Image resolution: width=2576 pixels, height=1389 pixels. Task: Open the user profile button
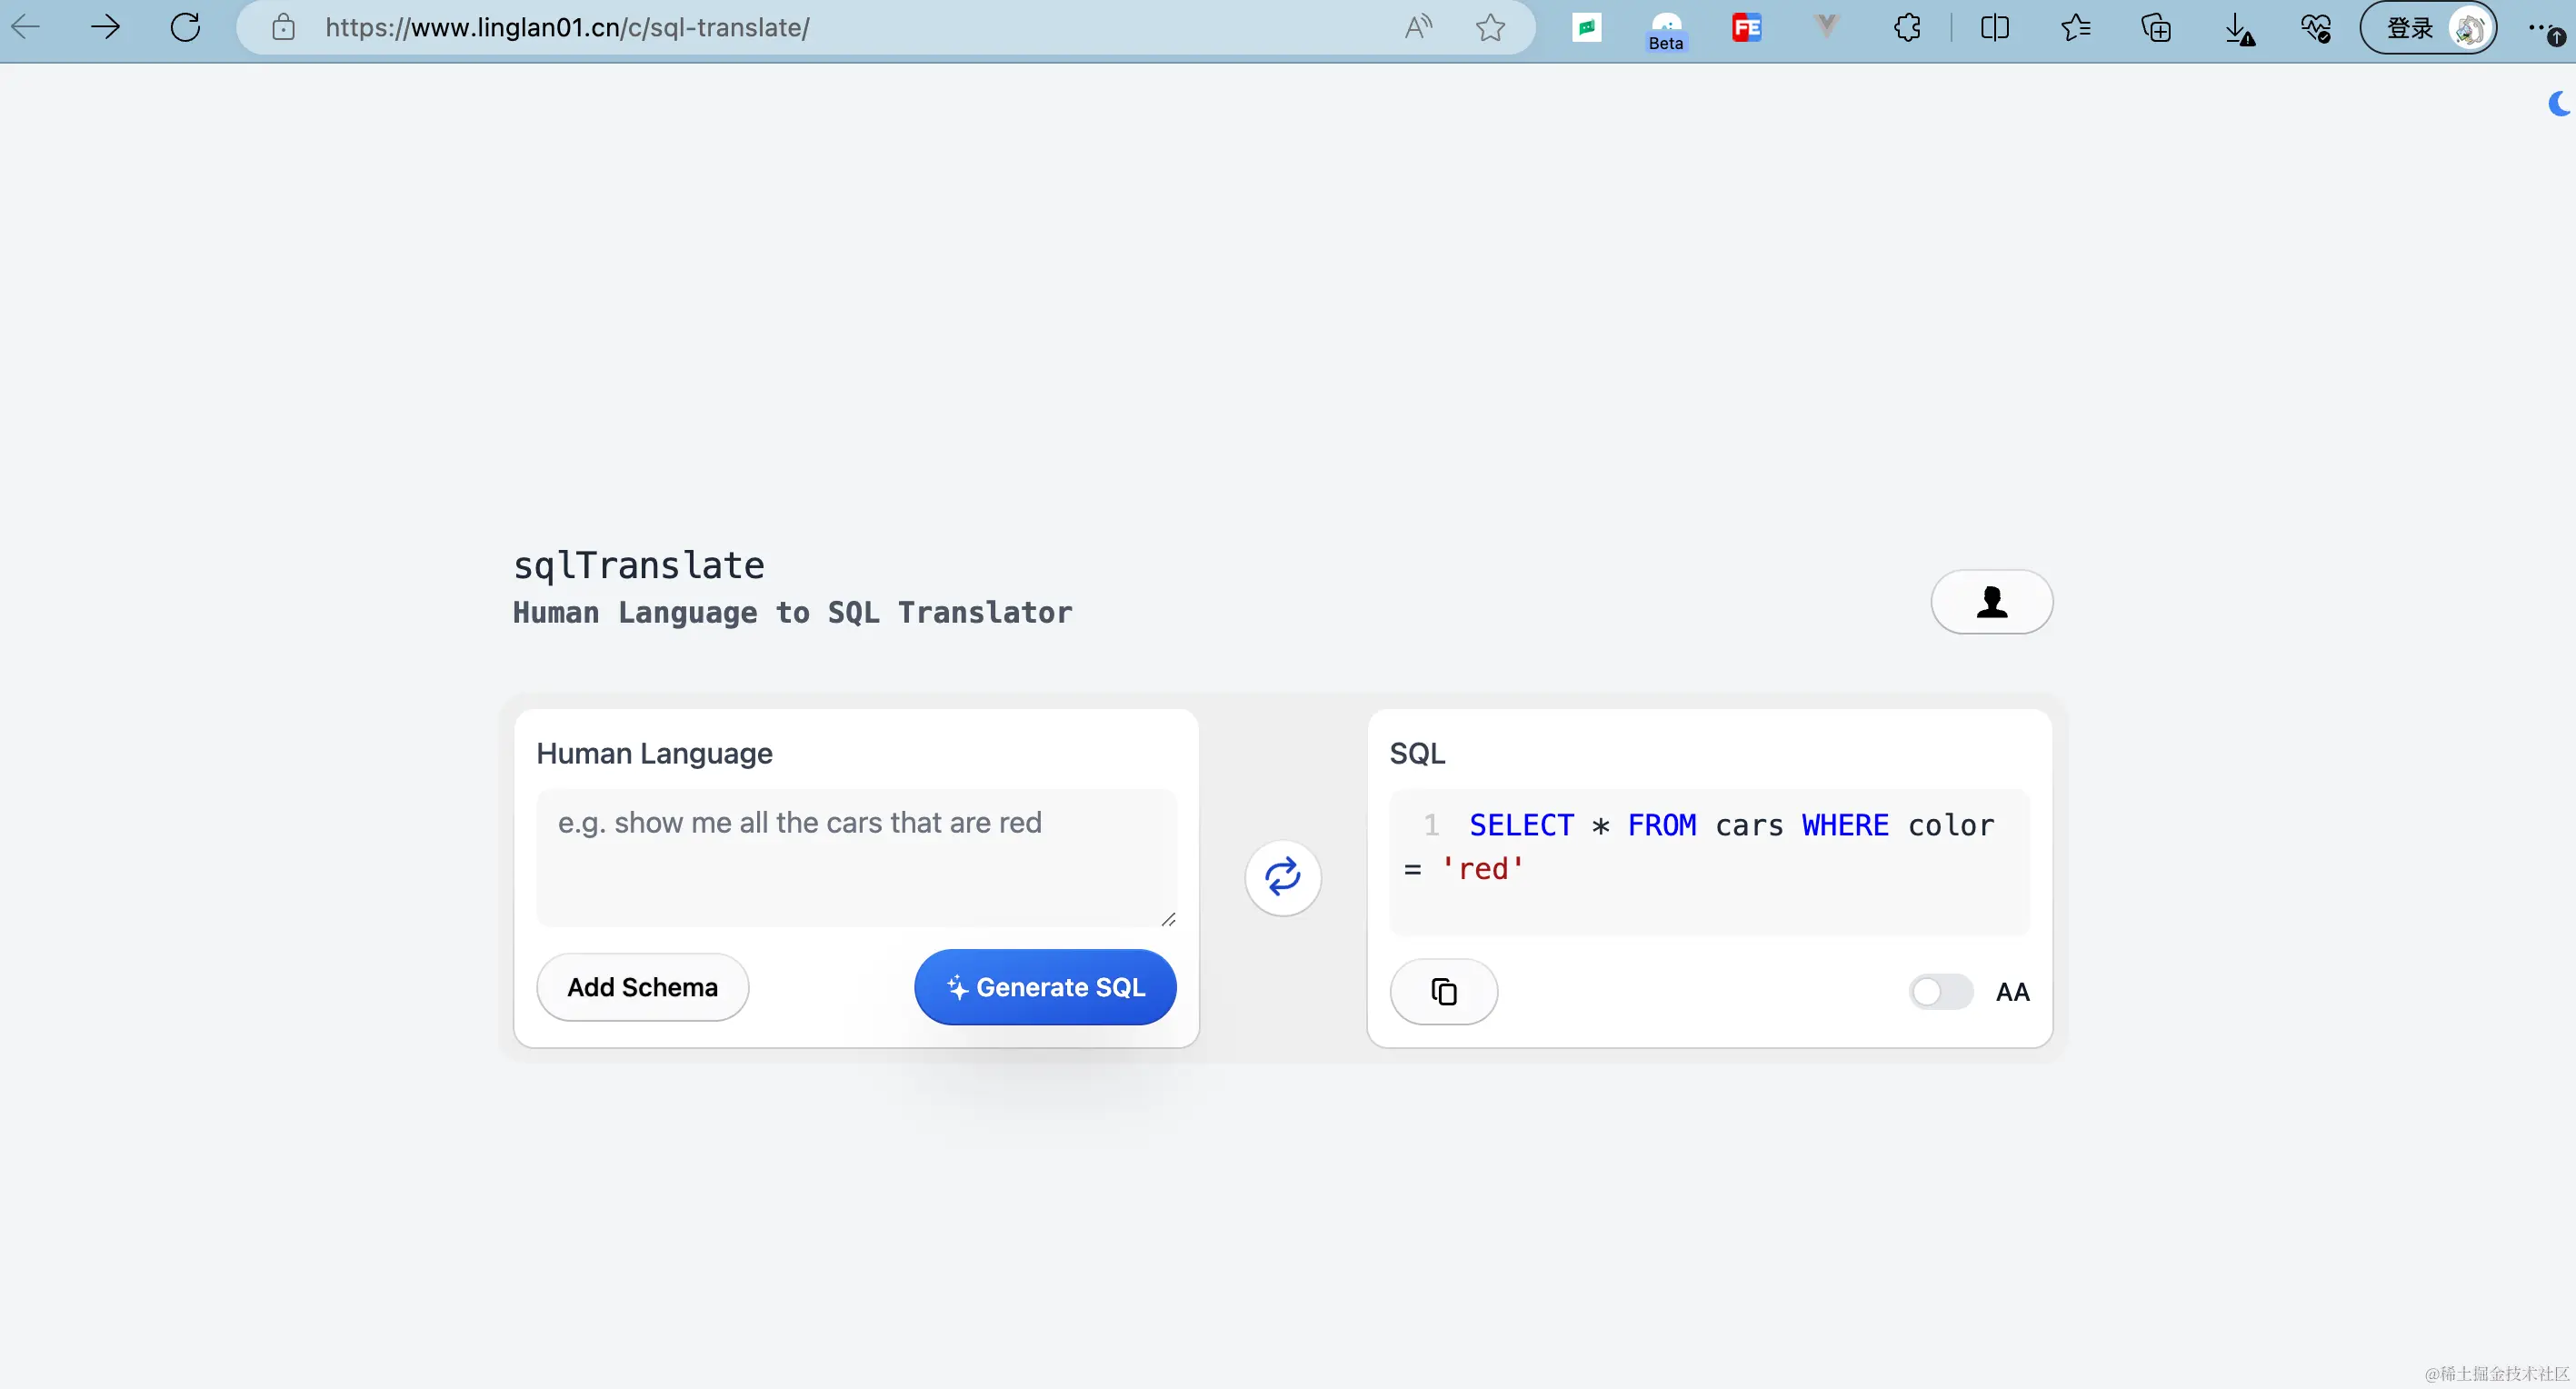[1992, 602]
